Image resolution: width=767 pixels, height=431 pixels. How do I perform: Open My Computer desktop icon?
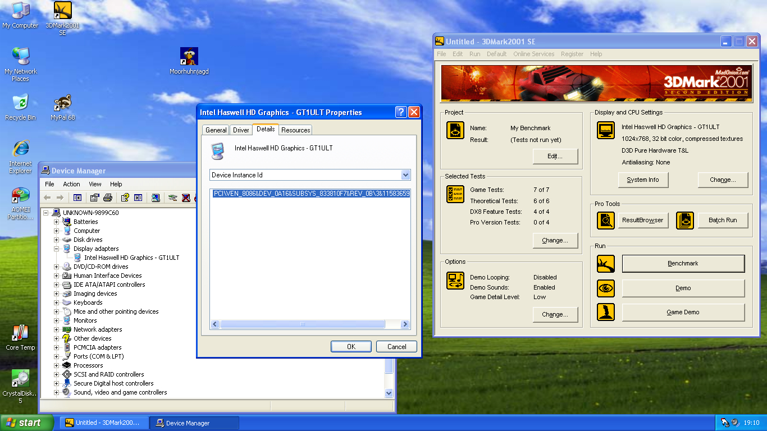coord(20,15)
